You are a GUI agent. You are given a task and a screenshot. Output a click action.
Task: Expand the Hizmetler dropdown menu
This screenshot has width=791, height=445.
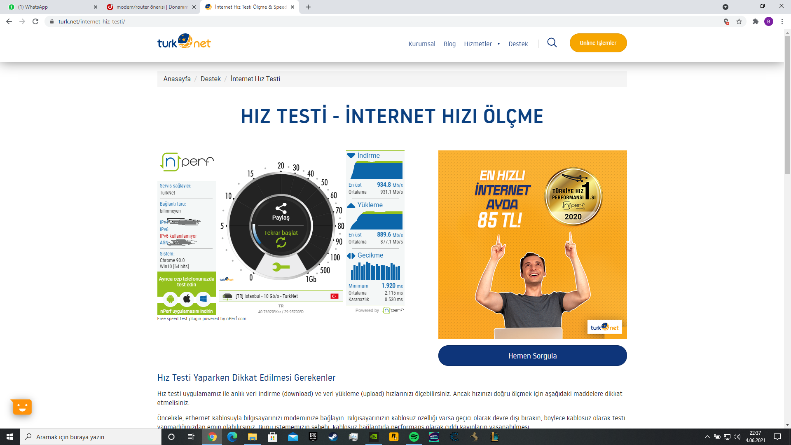pyautogui.click(x=482, y=44)
